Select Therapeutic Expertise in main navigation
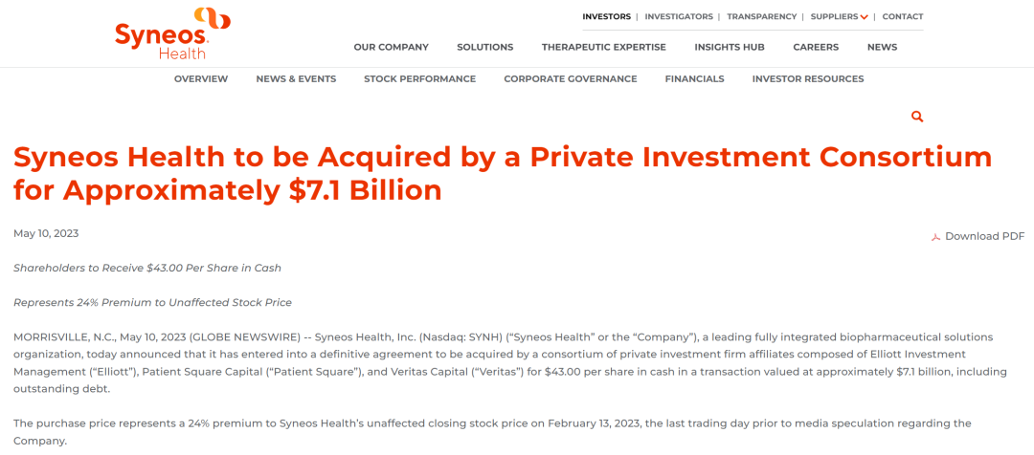This screenshot has height=455, width=1034. pyautogui.click(x=603, y=47)
